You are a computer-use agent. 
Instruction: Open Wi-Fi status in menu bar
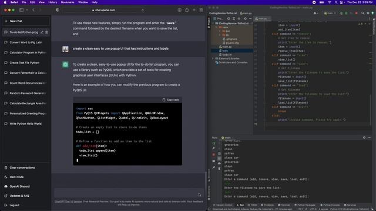click(x=330, y=2)
